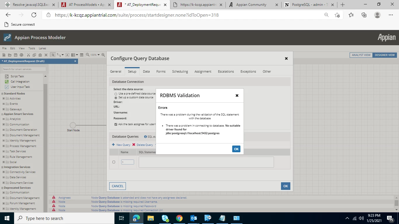The height and width of the screenshot is (224, 399).
Task: Toggle Ask the task assignee checkbox
Action: tap(116, 124)
